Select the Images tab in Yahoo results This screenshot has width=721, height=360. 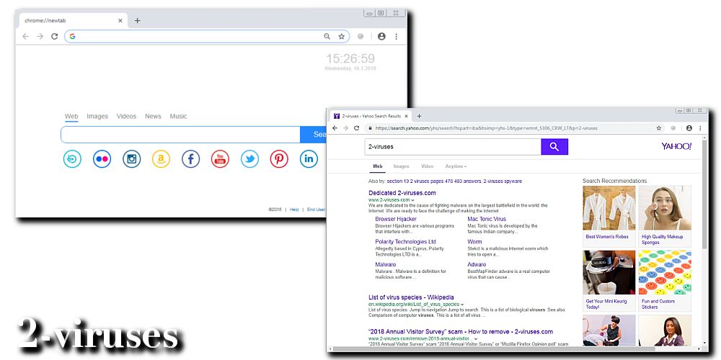click(401, 166)
